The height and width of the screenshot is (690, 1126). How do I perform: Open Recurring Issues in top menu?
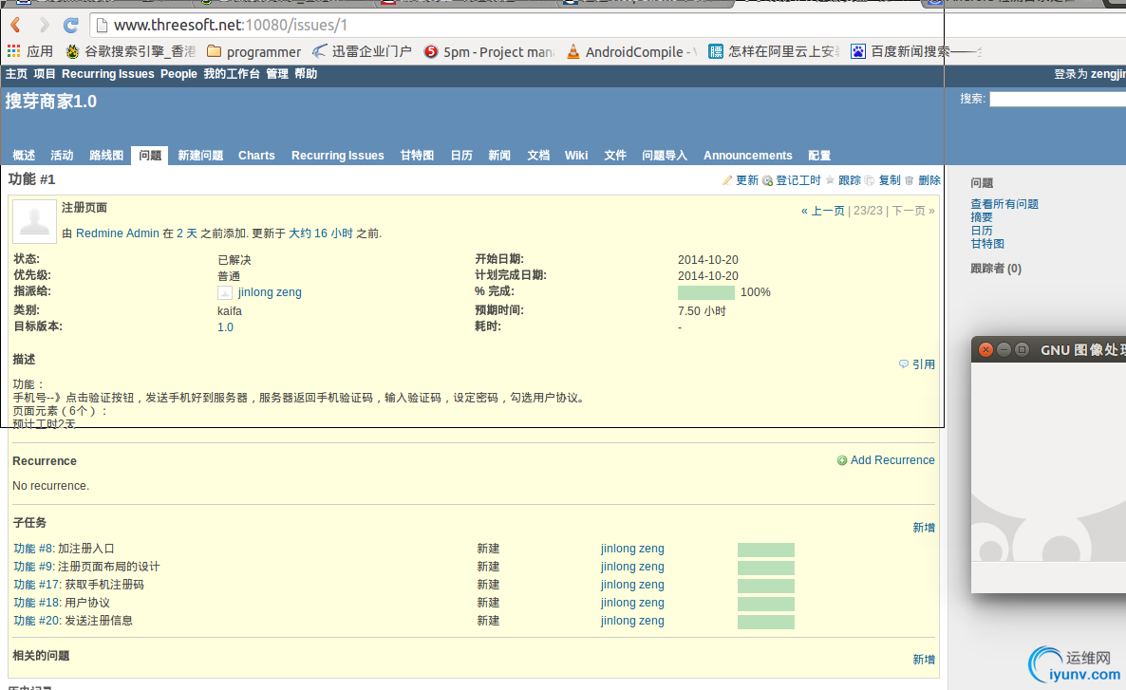click(x=107, y=74)
